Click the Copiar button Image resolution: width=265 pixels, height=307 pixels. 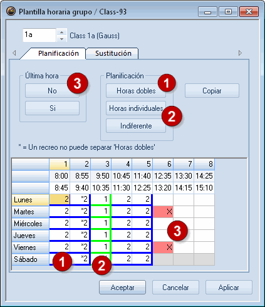212,91
